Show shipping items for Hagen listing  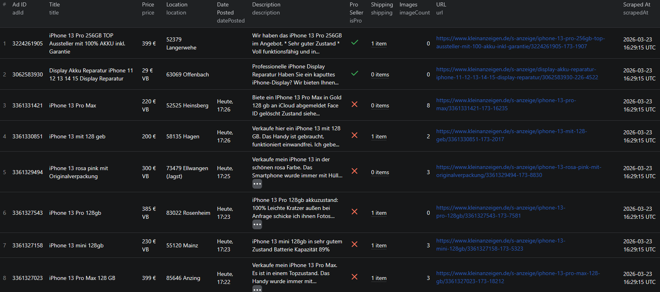(379, 137)
